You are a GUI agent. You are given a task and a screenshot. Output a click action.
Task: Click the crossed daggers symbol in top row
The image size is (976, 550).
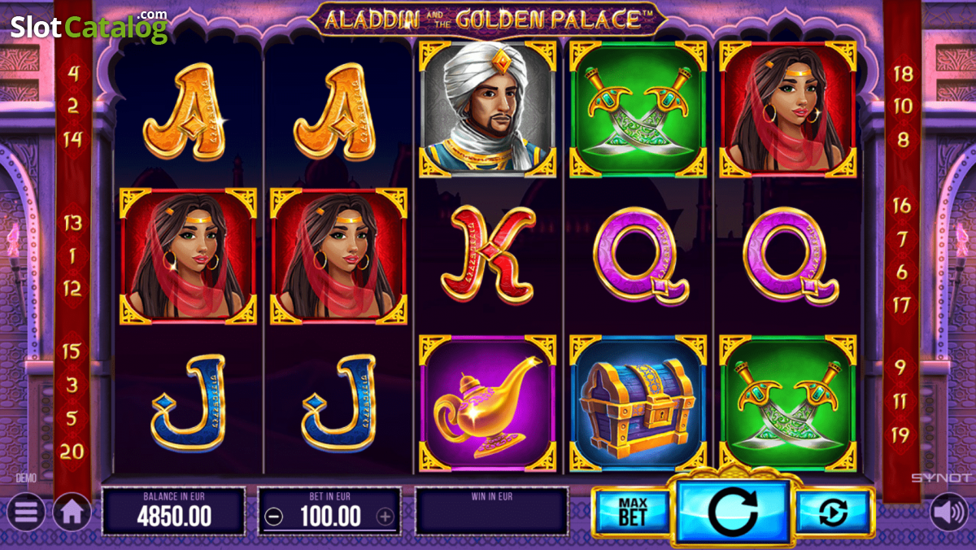[638, 109]
